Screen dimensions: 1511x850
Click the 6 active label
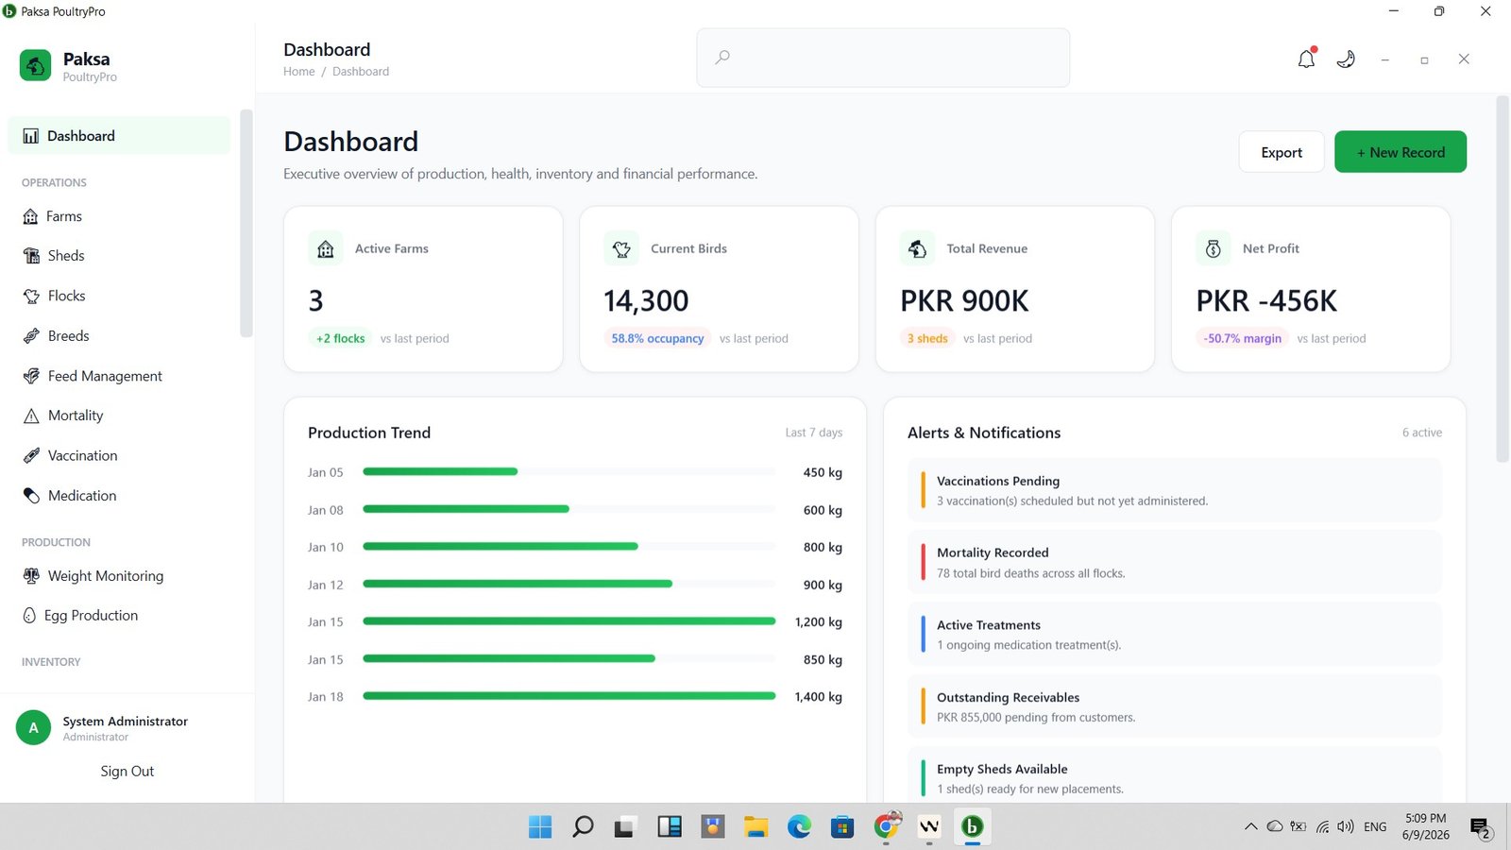click(x=1422, y=433)
